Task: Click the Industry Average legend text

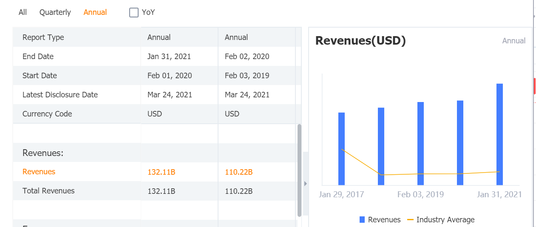Action: [445, 220]
